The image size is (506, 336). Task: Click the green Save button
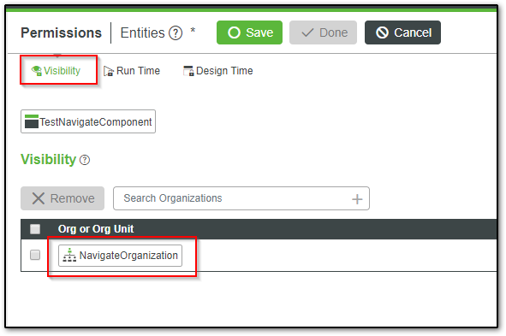pos(249,32)
